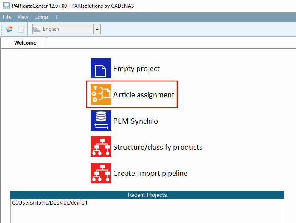
Task: Select the PLM Synchro label
Action: pos(135,121)
